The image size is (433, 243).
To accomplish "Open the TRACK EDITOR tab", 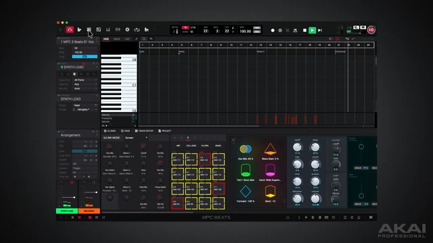I will [144, 131].
